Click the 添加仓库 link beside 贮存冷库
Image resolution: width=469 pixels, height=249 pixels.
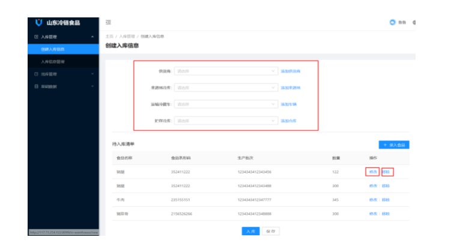[289, 121]
